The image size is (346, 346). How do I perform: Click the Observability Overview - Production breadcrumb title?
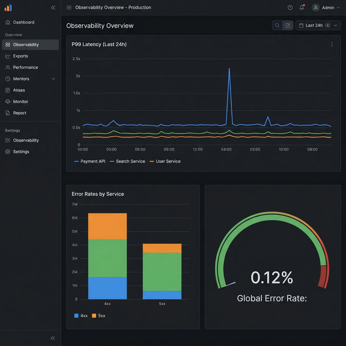coord(113,7)
